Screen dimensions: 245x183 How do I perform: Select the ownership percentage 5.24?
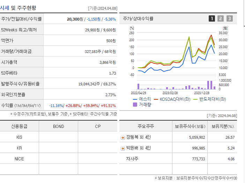click(231, 148)
